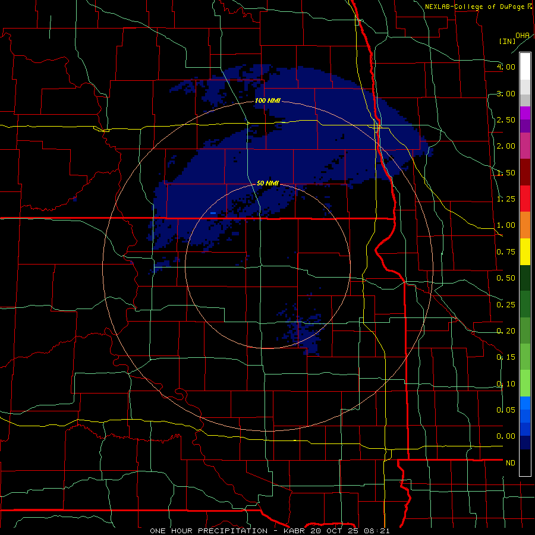Click the 100 NMI range ring label
The height and width of the screenshot is (535, 535).
(267, 100)
